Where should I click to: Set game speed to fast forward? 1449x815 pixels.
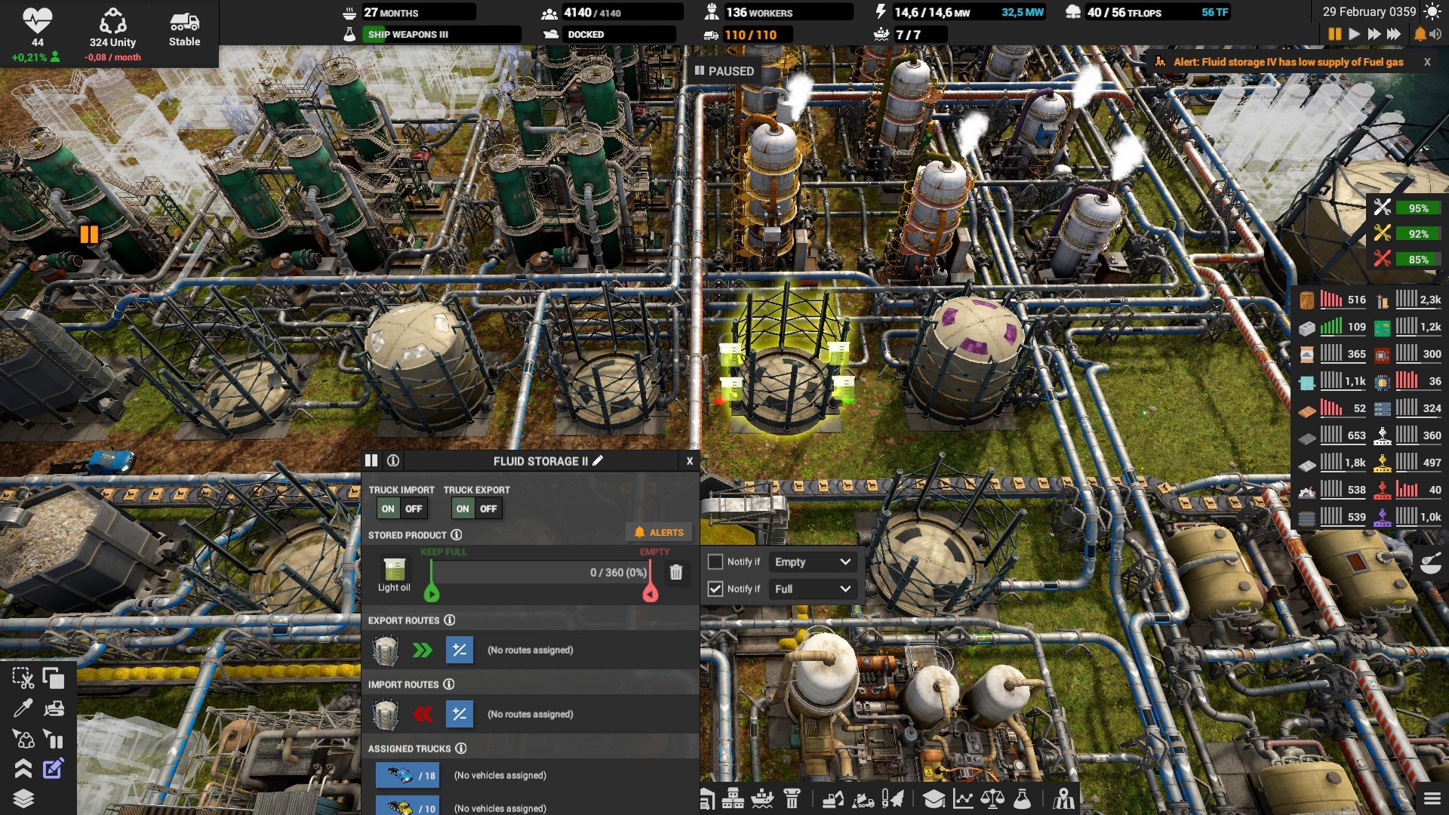[x=1374, y=34]
